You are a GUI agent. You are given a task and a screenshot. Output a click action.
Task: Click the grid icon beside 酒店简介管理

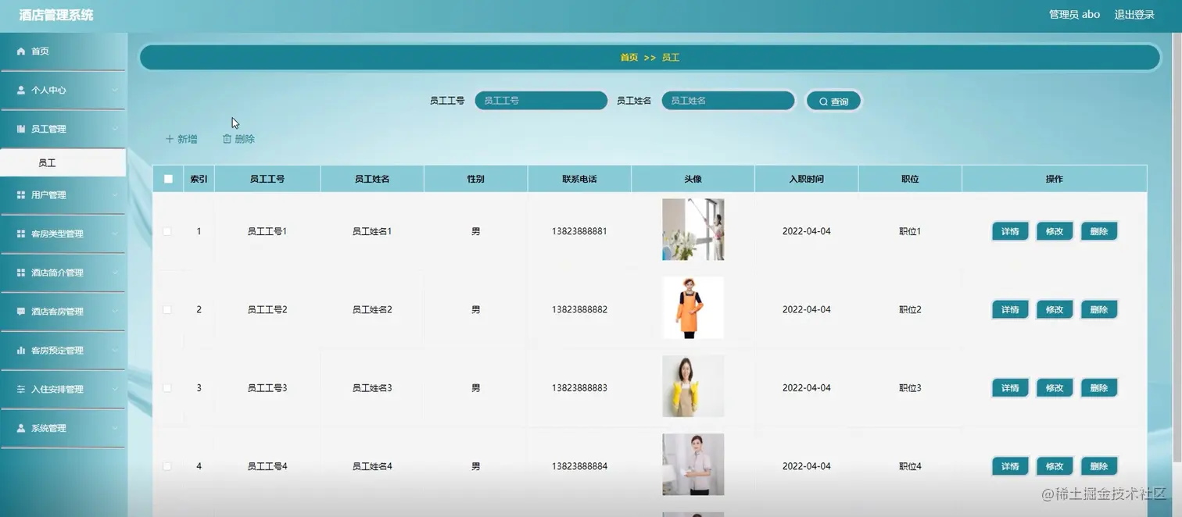pos(21,273)
